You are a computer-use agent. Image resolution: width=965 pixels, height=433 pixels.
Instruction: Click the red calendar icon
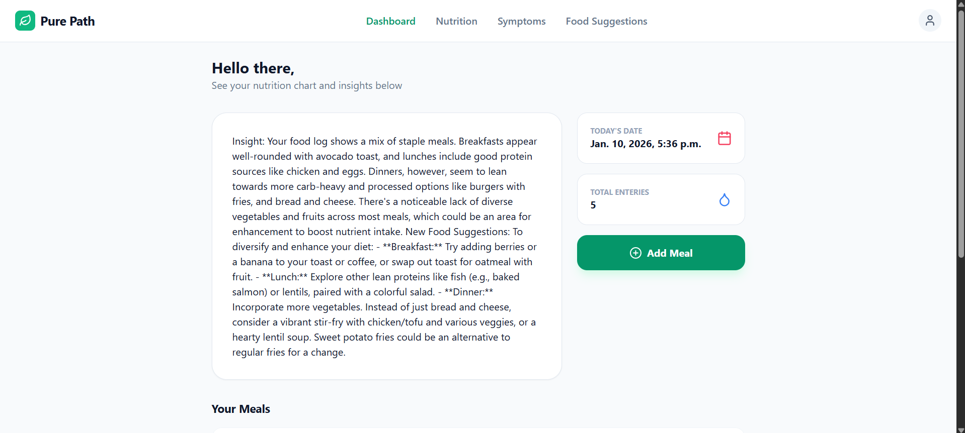[724, 138]
